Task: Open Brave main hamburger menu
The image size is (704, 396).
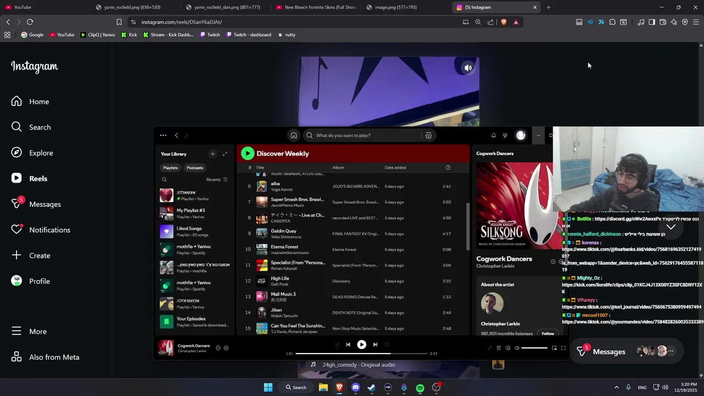Action: [696, 22]
